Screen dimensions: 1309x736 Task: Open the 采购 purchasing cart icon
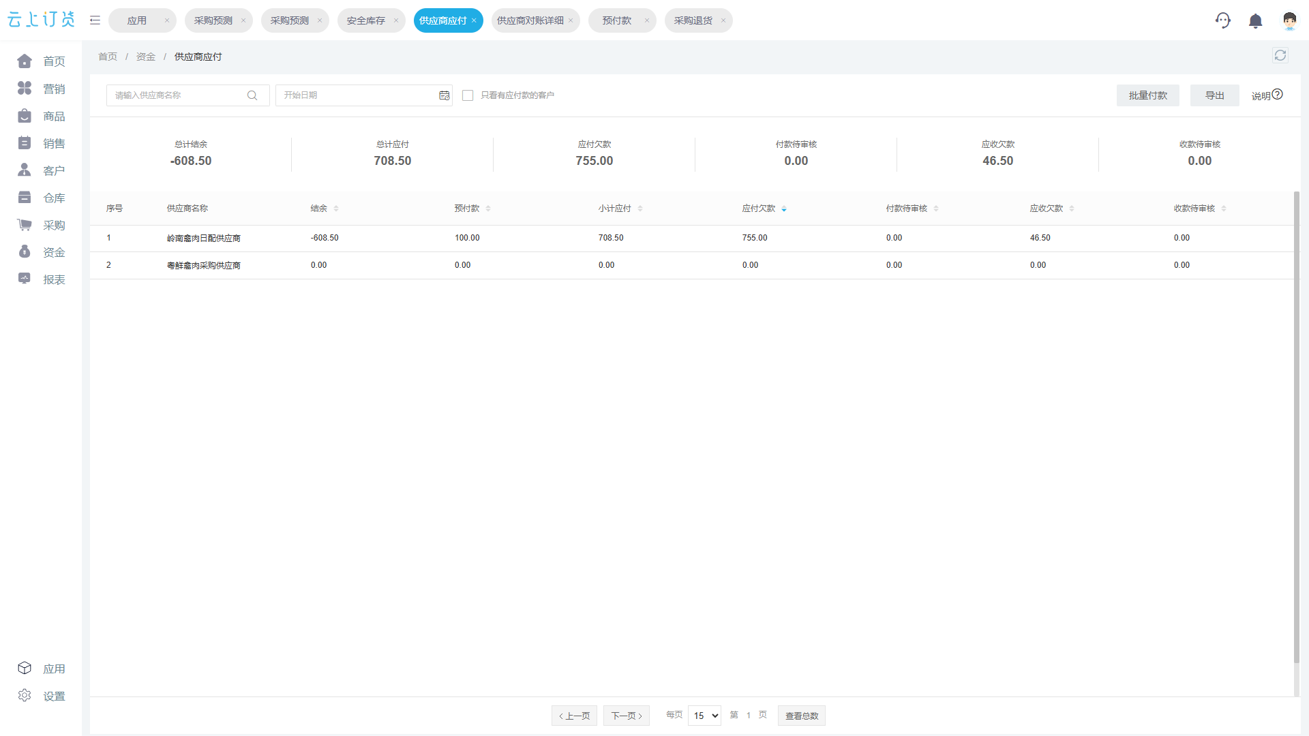(x=25, y=225)
